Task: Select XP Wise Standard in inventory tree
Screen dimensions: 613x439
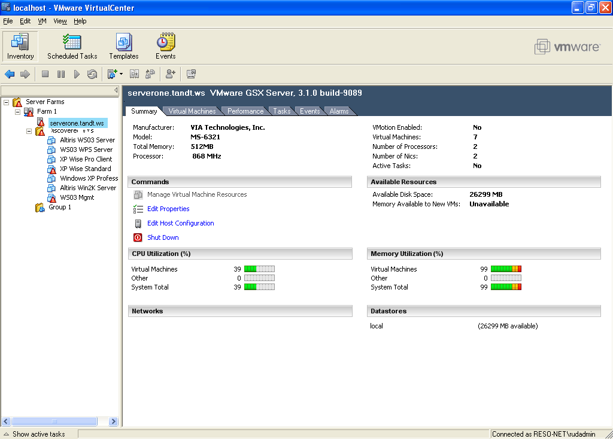Action: [x=85, y=169]
